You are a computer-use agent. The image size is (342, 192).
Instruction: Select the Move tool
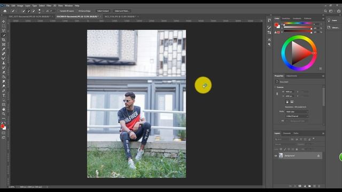(x=4, y=21)
